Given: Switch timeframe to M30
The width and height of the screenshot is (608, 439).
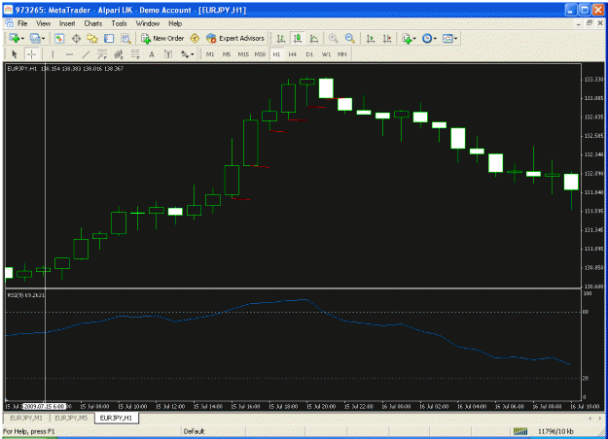Looking at the screenshot, I should pos(260,54).
